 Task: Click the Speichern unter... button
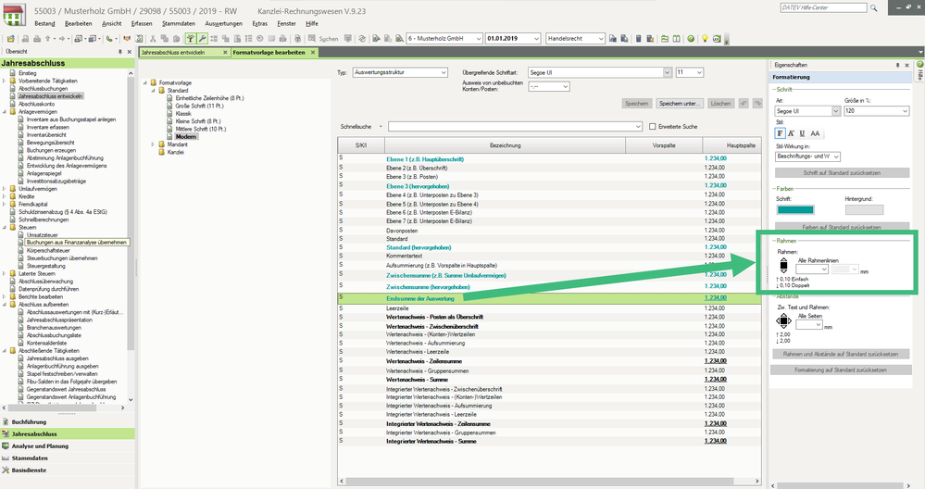(679, 103)
